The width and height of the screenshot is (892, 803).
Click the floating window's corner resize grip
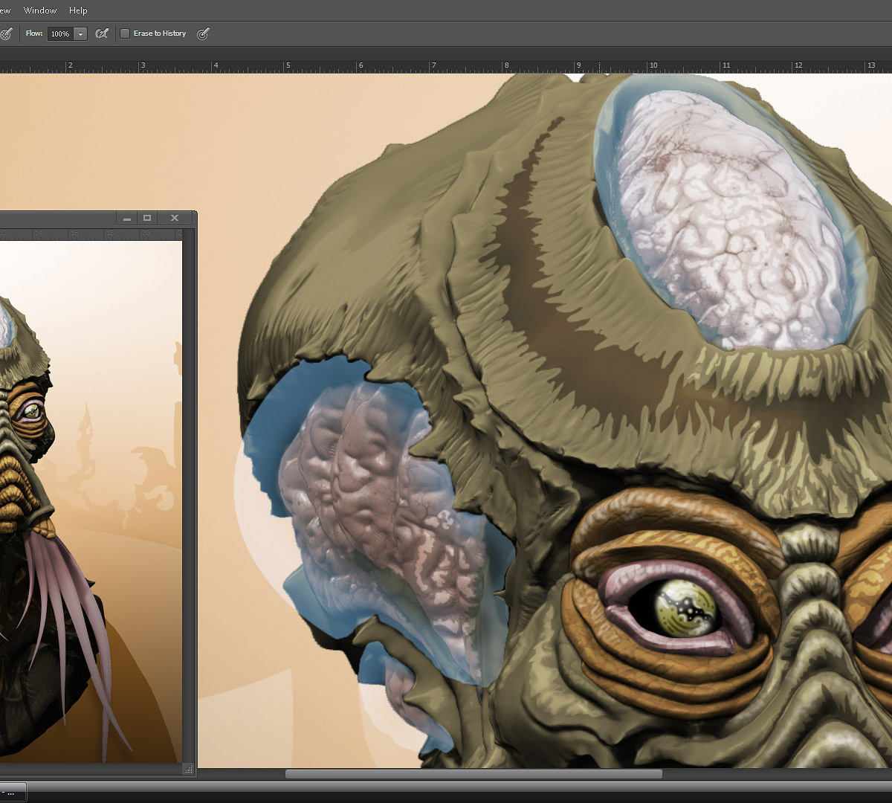[189, 770]
